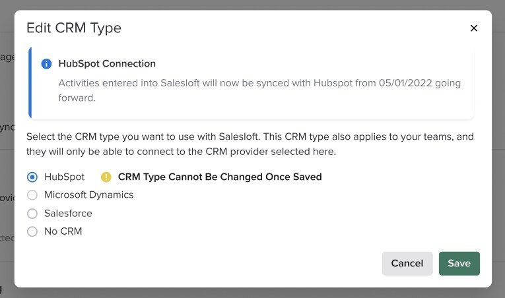Click the 'Microsoft Dynamics' option label text

click(88, 195)
